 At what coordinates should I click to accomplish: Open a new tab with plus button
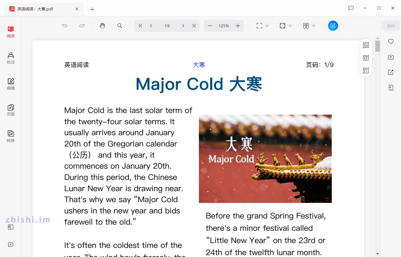[92, 9]
